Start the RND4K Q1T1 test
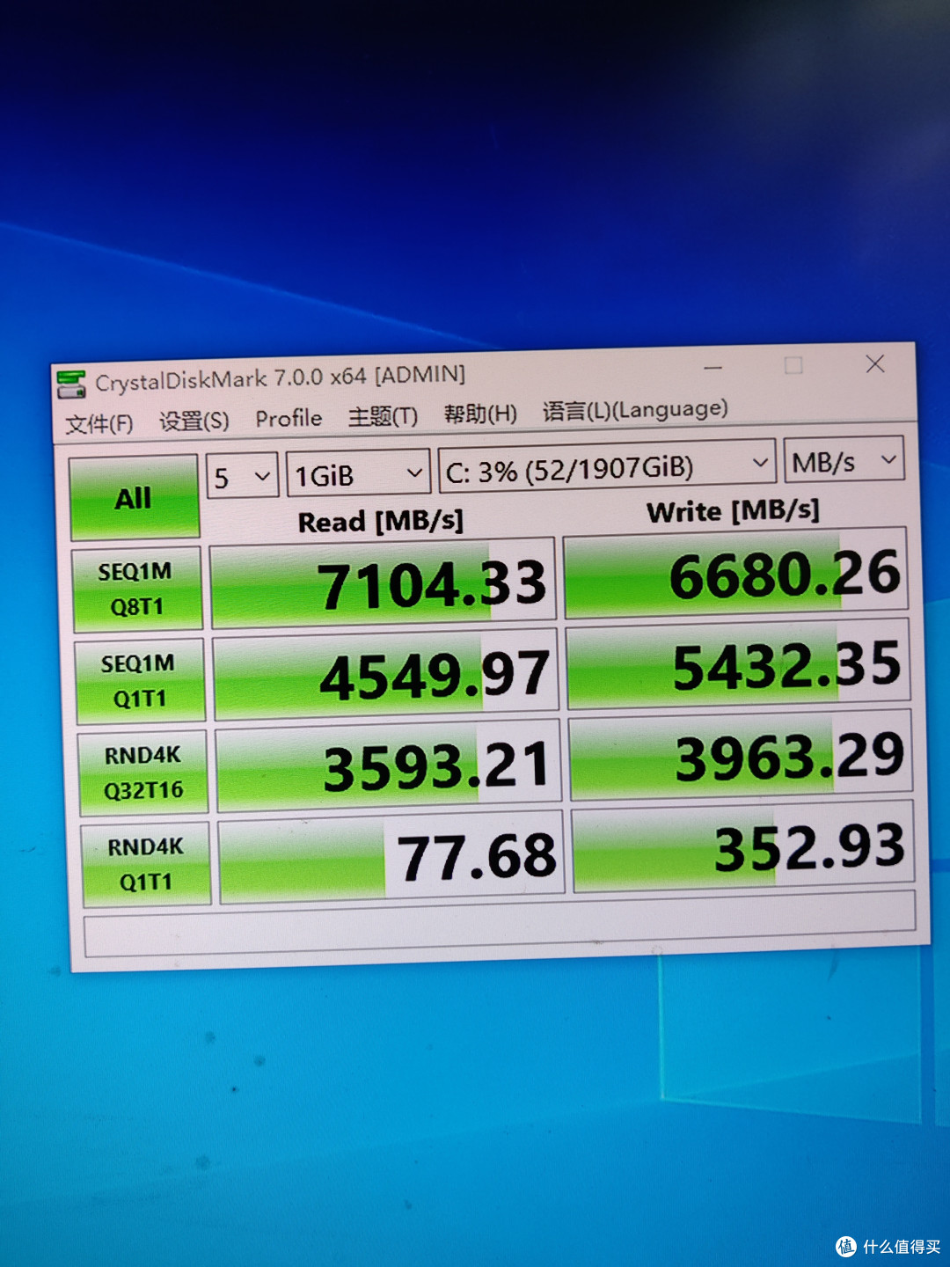 pyautogui.click(x=146, y=863)
